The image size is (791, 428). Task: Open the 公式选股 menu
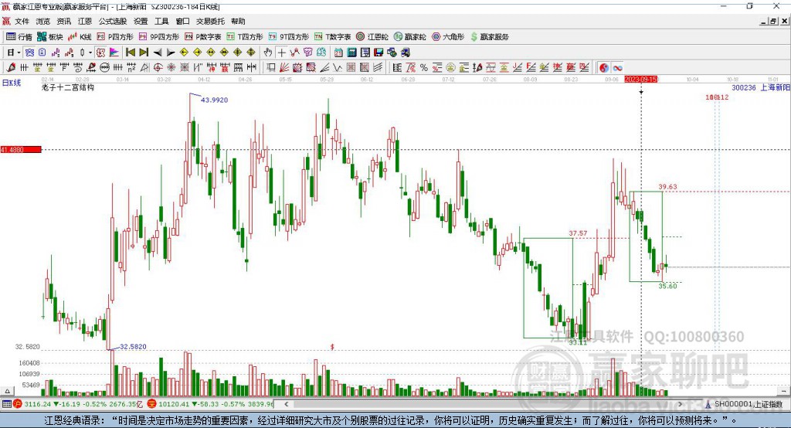[113, 21]
